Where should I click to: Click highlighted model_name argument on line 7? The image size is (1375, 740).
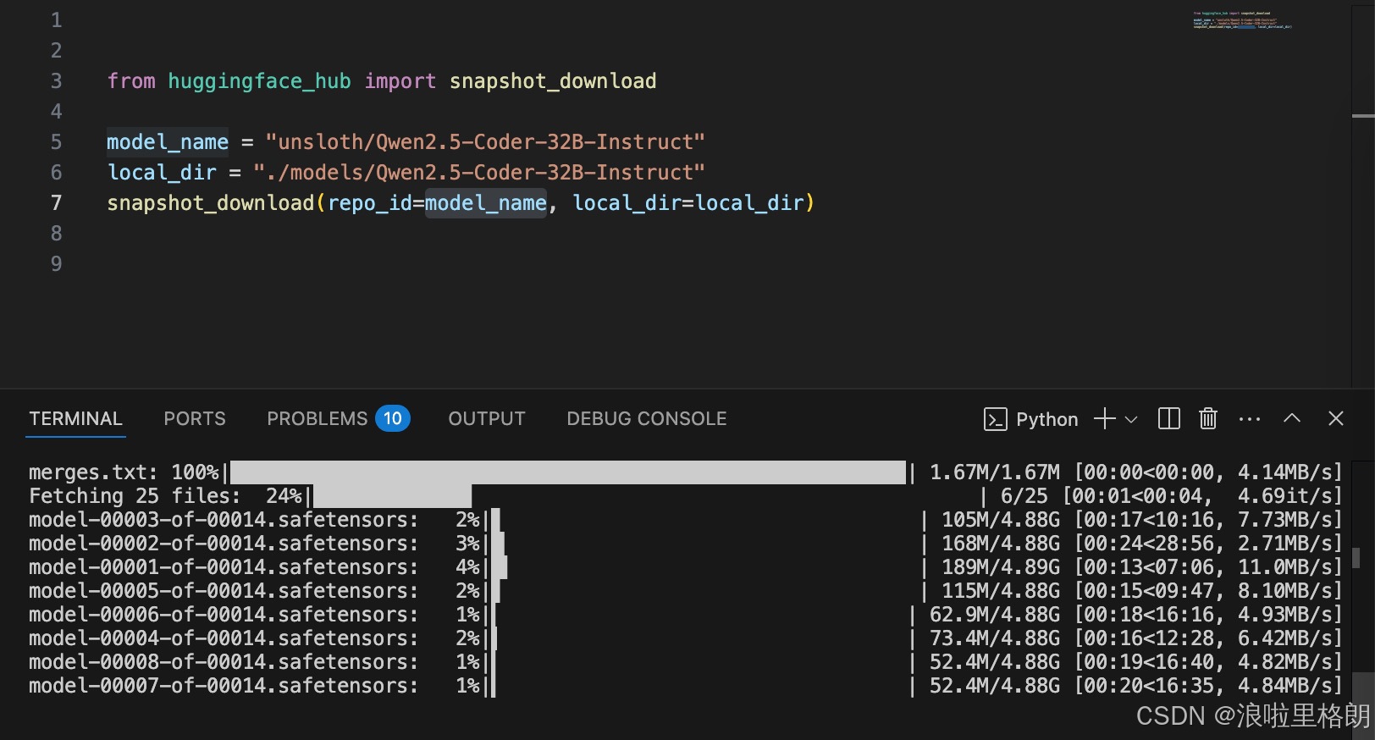pyautogui.click(x=486, y=203)
